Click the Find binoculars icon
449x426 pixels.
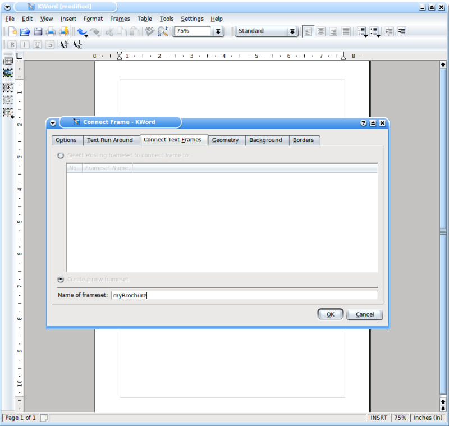(163, 31)
